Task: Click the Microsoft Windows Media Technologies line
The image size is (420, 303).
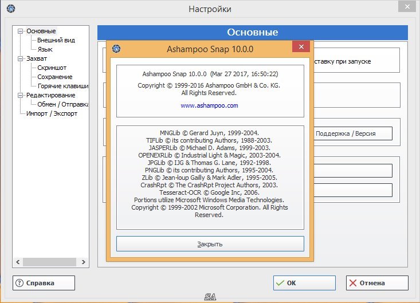Action: click(x=209, y=200)
